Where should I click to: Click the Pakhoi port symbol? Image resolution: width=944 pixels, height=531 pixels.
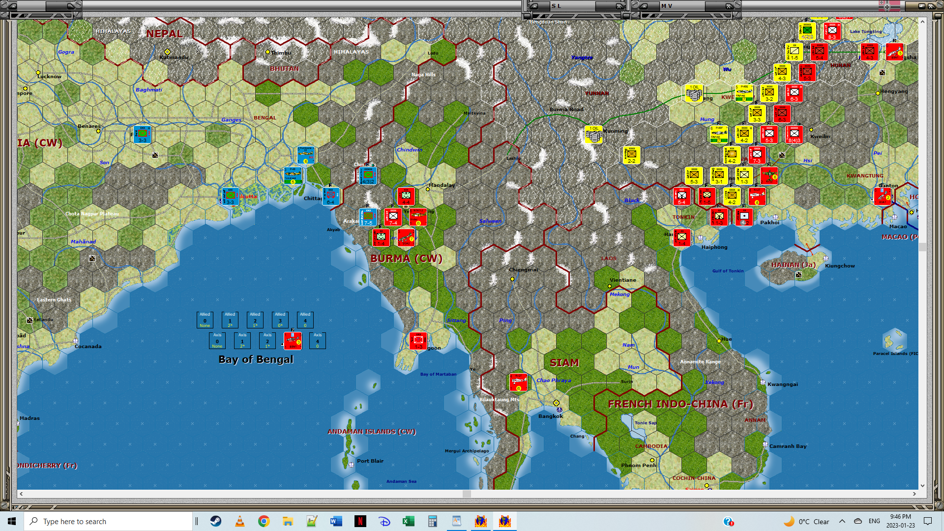775,217
